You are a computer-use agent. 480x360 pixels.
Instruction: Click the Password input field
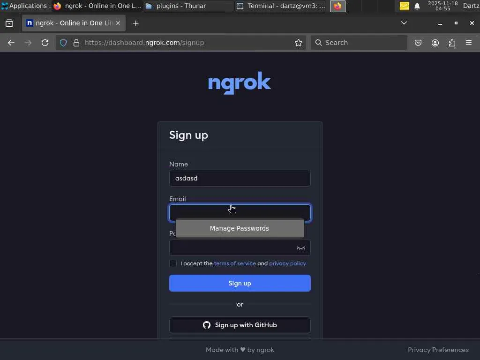[x=240, y=247]
